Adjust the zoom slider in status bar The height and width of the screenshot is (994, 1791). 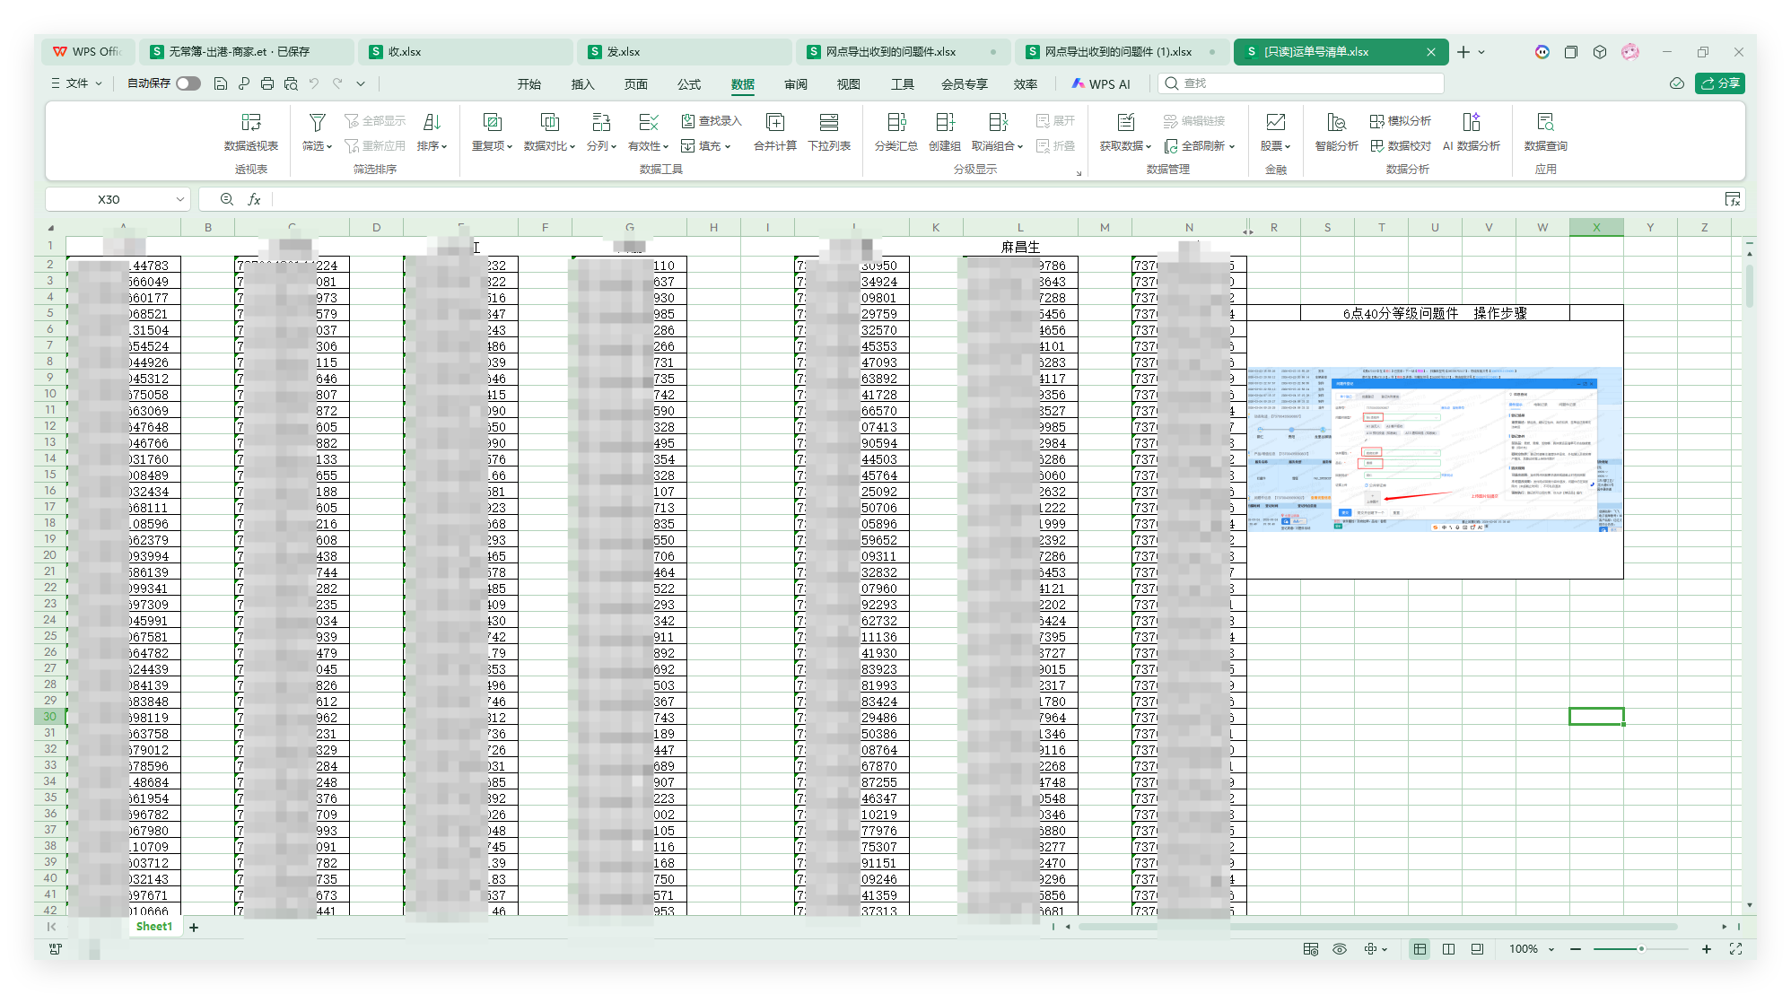coord(1640,949)
